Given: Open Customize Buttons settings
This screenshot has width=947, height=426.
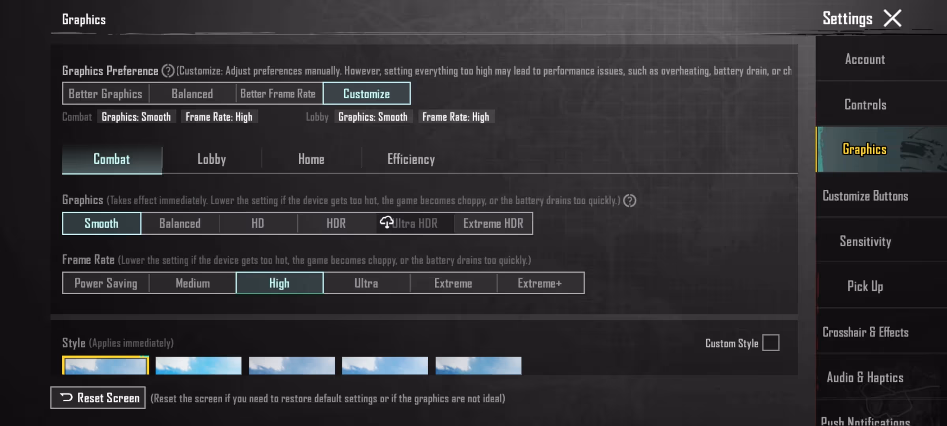Looking at the screenshot, I should (865, 195).
